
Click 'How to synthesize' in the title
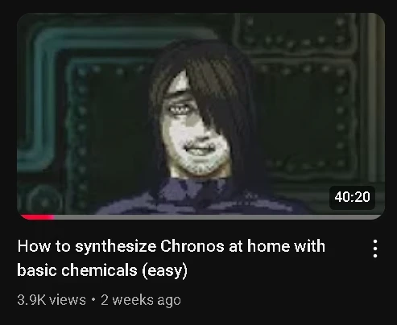tap(87, 246)
